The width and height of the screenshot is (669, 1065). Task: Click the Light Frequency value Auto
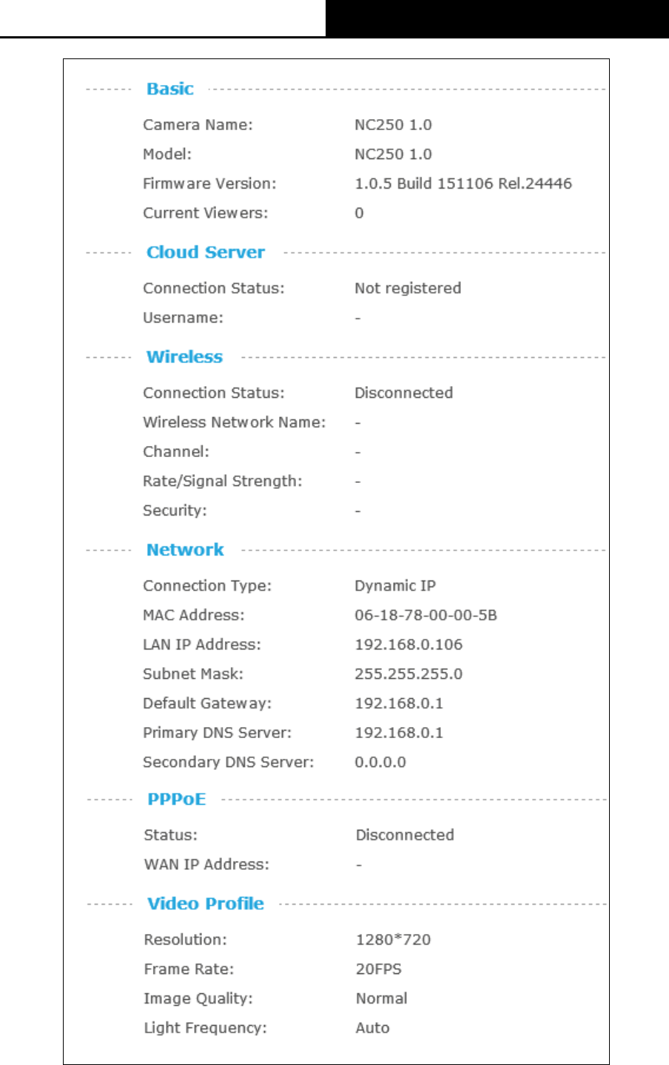(373, 1028)
